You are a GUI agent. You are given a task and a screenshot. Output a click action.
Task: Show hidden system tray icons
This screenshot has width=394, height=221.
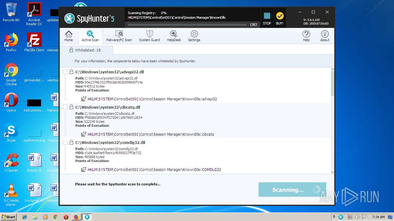[334, 217]
